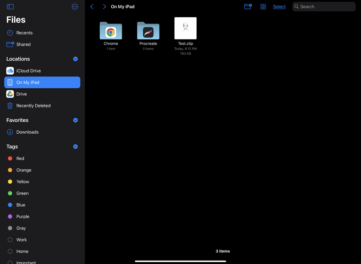Open the Google Drive location

point(21,94)
